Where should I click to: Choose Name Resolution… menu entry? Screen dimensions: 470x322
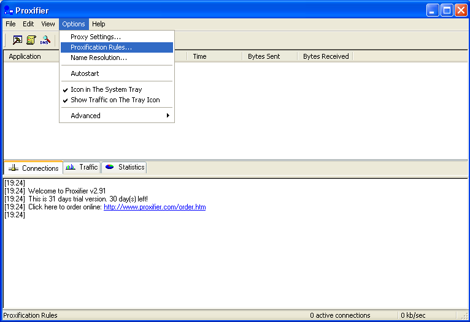point(117,58)
